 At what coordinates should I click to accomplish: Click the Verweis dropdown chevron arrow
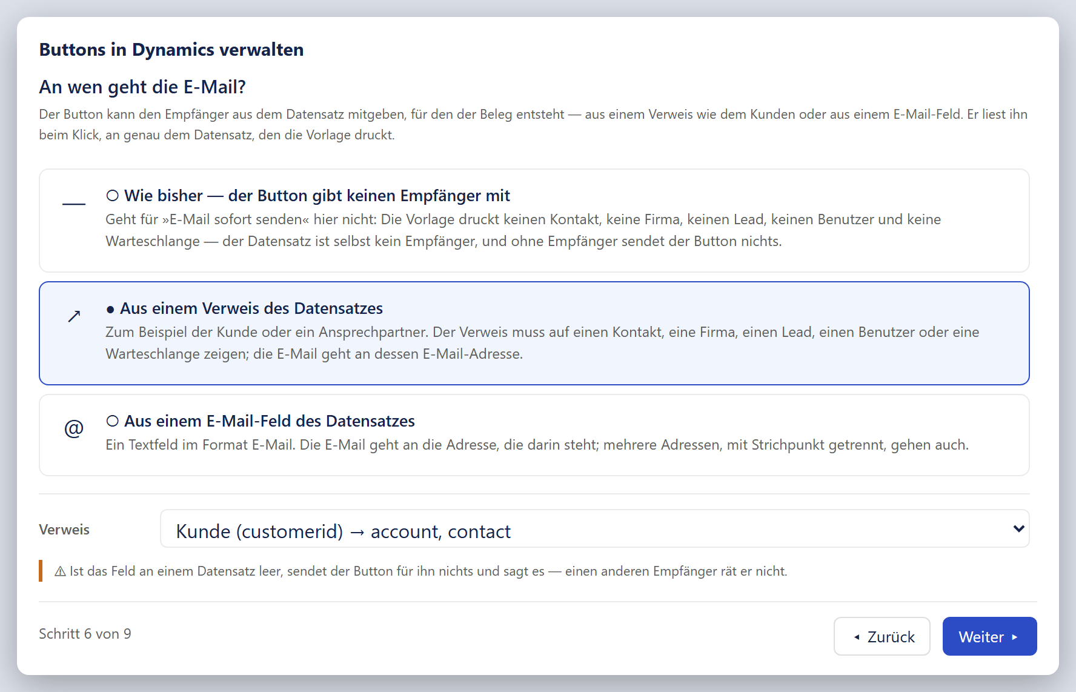pos(1018,529)
